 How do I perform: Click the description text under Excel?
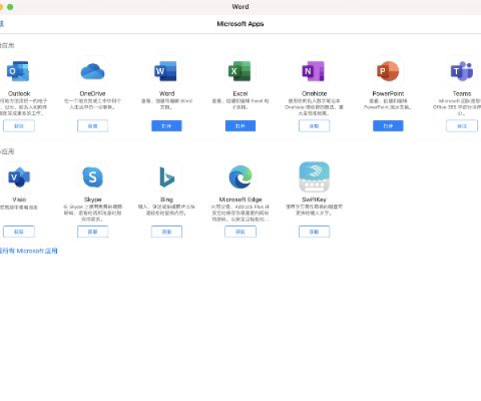240,104
